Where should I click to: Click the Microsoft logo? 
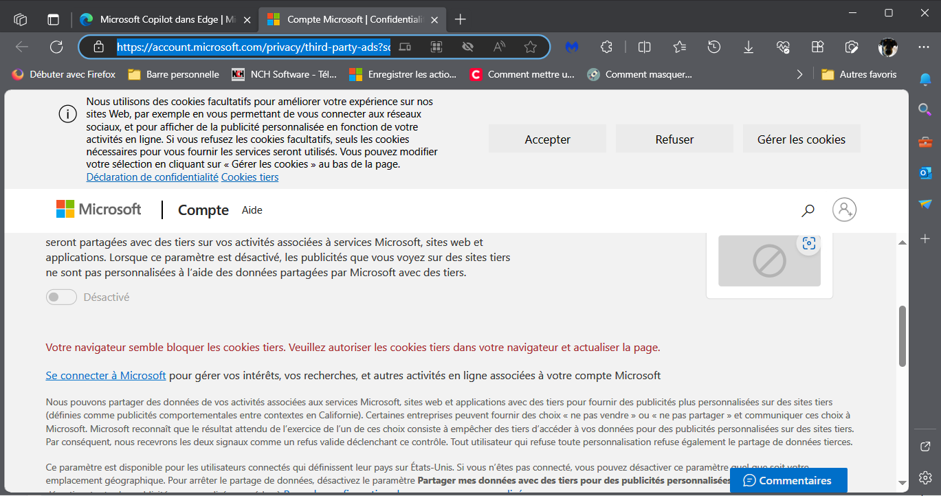(99, 210)
